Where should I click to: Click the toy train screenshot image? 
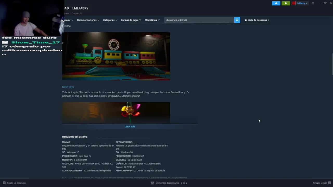tap(116, 56)
